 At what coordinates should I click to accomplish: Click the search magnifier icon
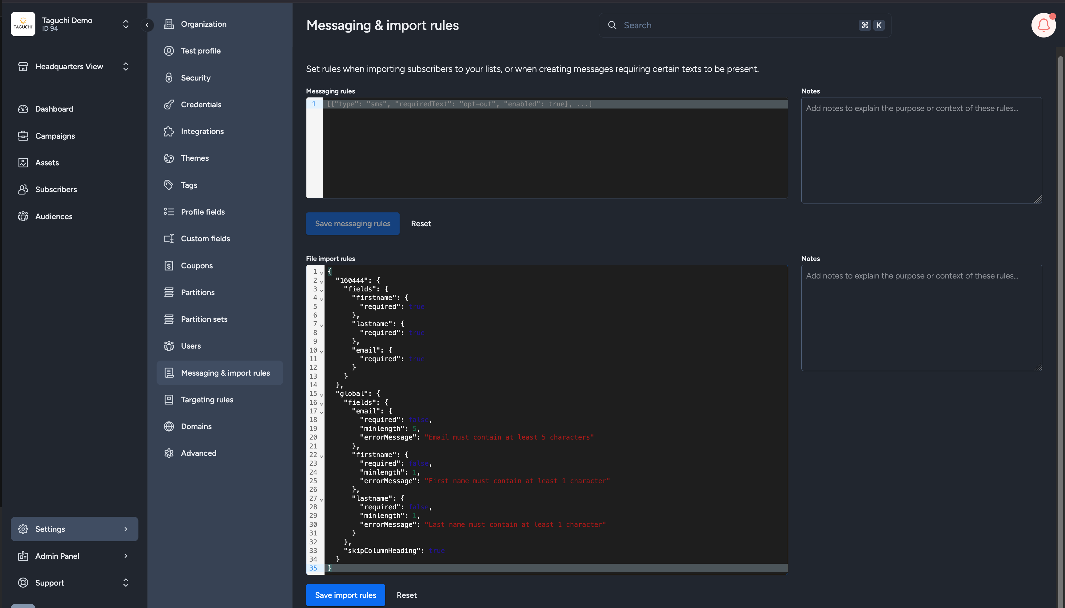point(612,25)
